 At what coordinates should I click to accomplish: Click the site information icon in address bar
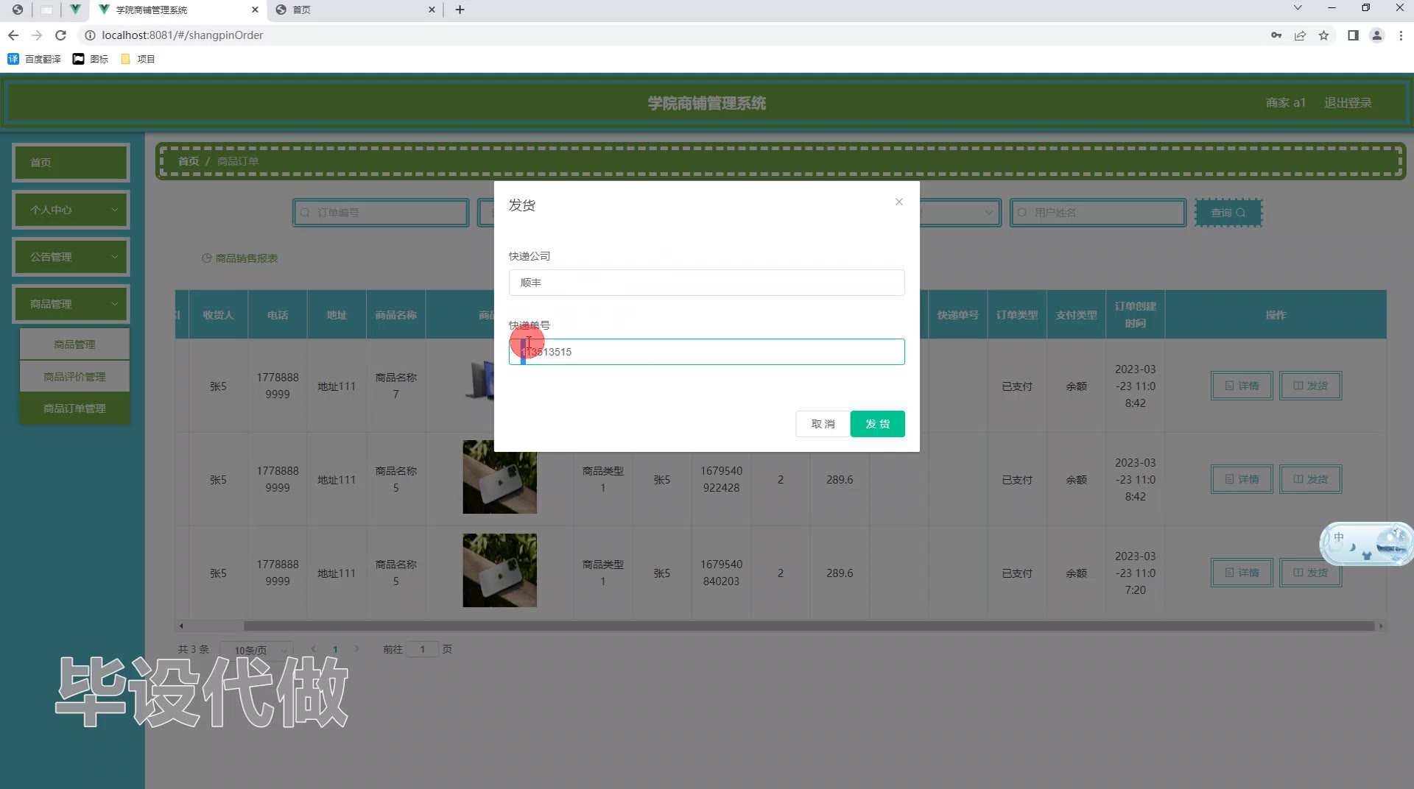click(90, 35)
